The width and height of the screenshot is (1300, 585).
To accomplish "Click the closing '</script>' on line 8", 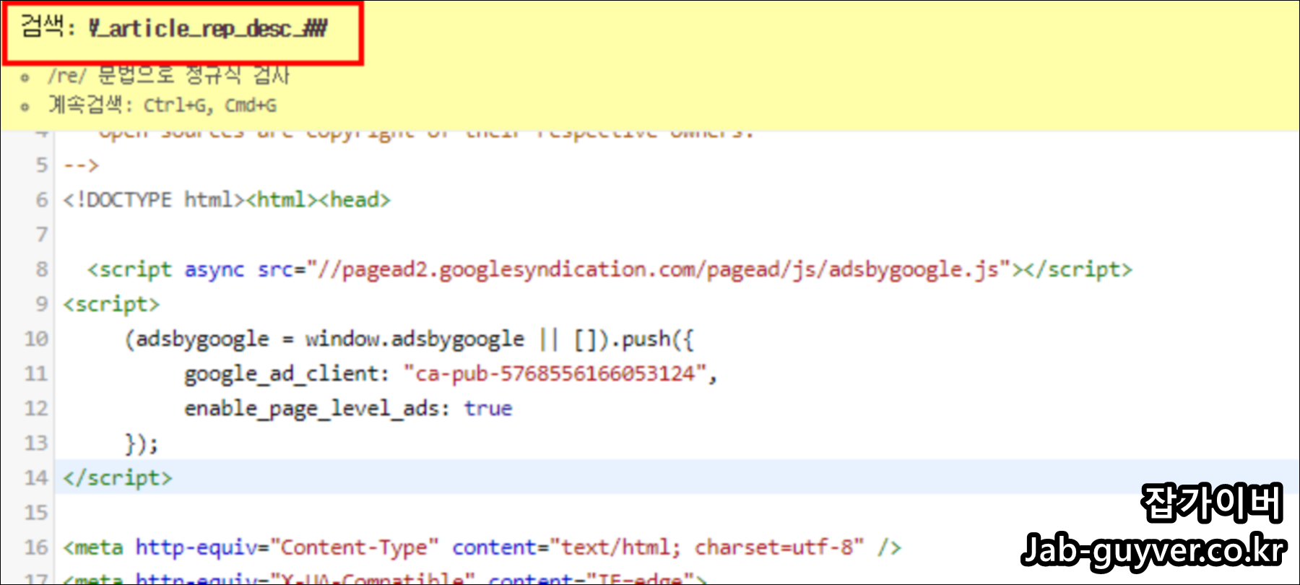I will (x=1078, y=269).
